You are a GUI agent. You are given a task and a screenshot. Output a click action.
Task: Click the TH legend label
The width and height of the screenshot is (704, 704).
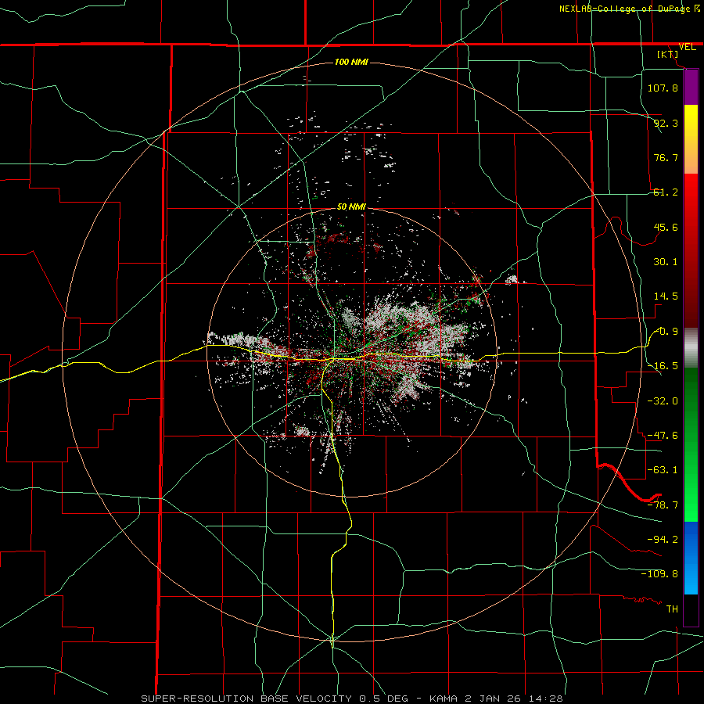672,609
